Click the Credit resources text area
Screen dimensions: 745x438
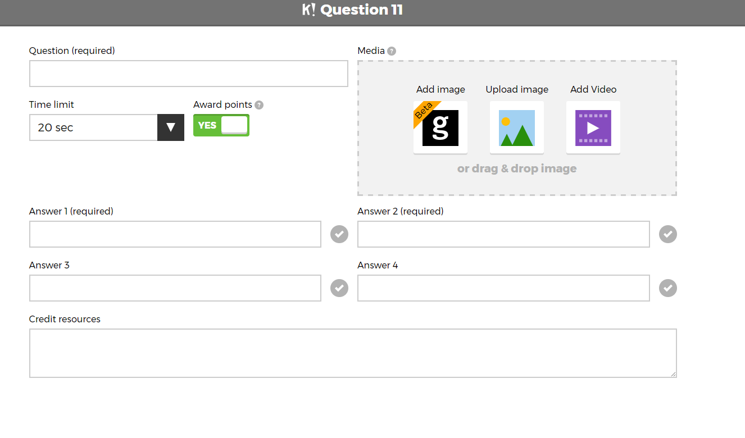[x=352, y=353]
